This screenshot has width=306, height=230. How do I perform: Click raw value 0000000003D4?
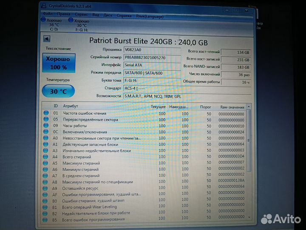[x=231, y=156]
